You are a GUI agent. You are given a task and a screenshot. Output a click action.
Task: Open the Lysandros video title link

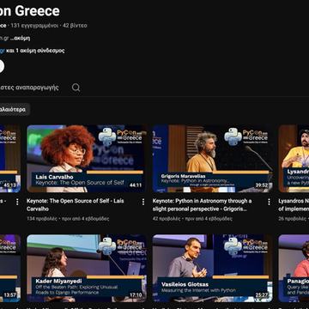294,205
